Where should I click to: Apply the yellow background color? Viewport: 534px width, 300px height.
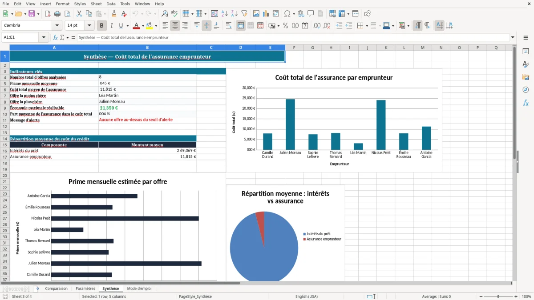[x=149, y=26]
